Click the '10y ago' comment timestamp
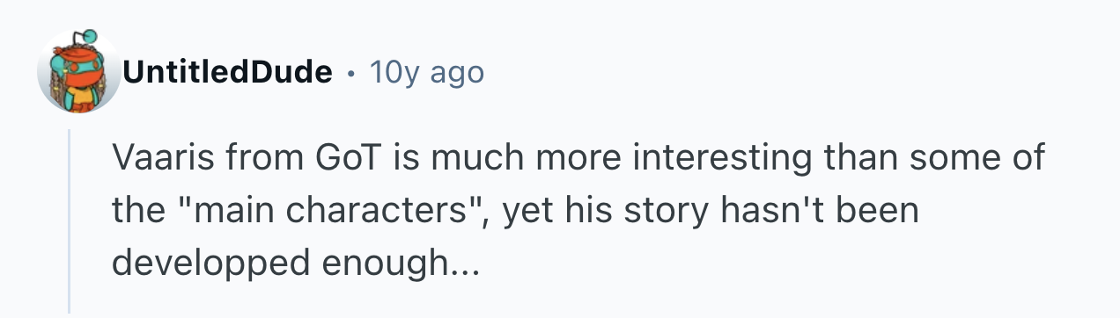Viewport: 1120px width, 318px height. (x=427, y=73)
